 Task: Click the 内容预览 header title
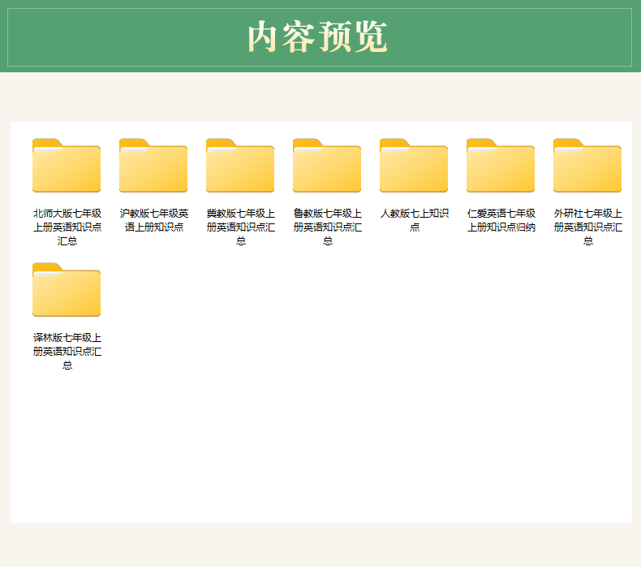317,37
